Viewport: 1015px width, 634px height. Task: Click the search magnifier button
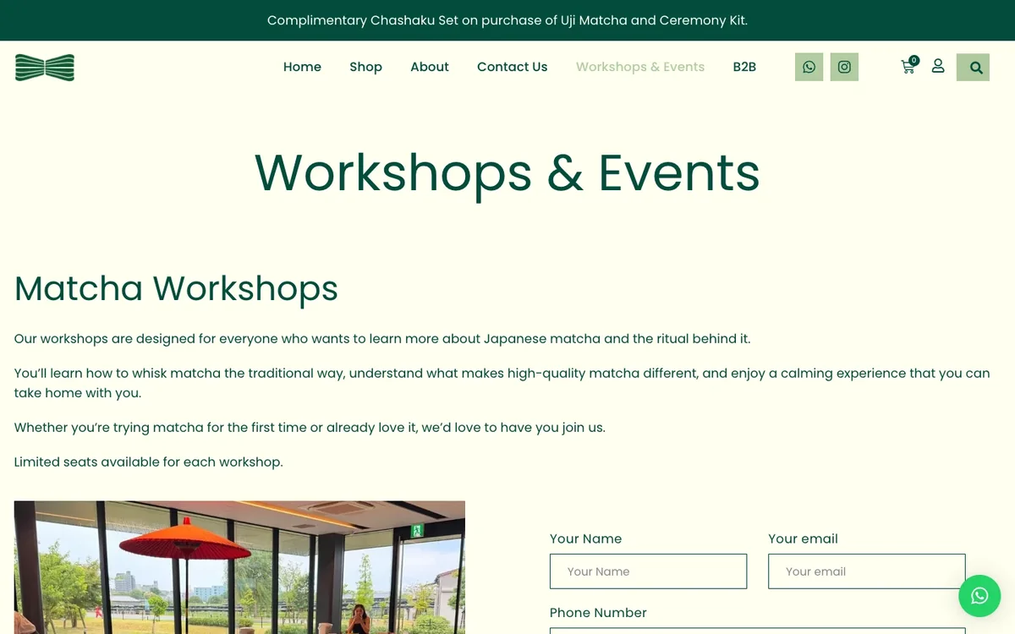(x=973, y=68)
